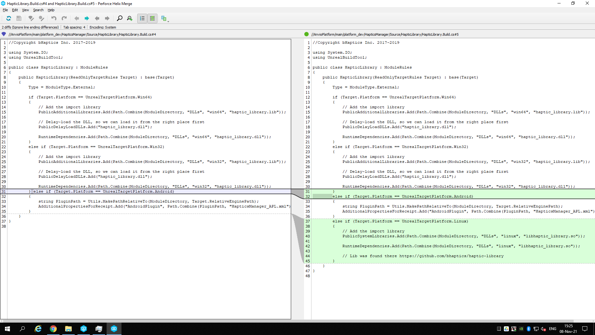
Task: Select the HapticLibrary.Build.cs#4 file path text
Action: coord(82,34)
